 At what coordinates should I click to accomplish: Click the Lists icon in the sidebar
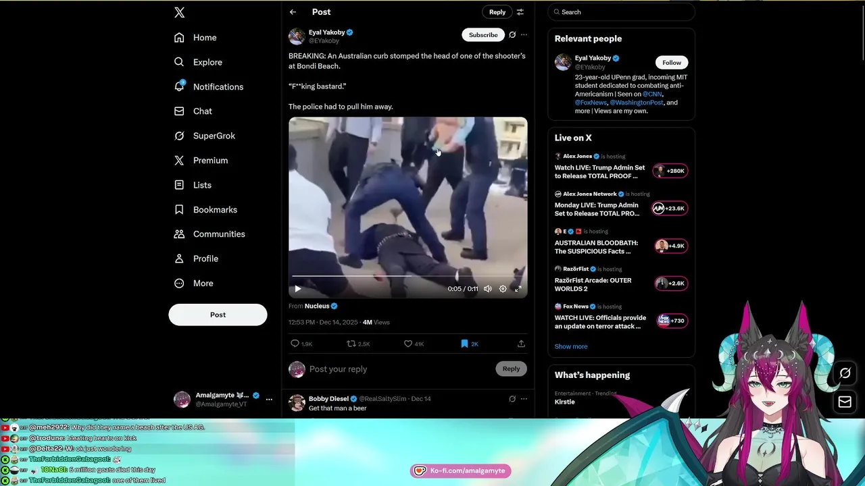(179, 185)
